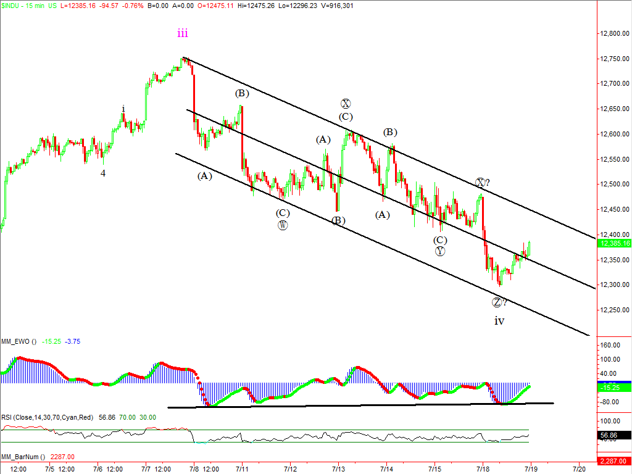Click the circled W wave marker

[283, 225]
